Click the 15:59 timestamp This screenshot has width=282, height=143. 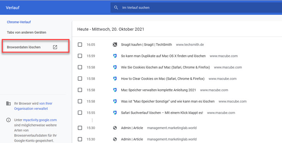[91, 56]
